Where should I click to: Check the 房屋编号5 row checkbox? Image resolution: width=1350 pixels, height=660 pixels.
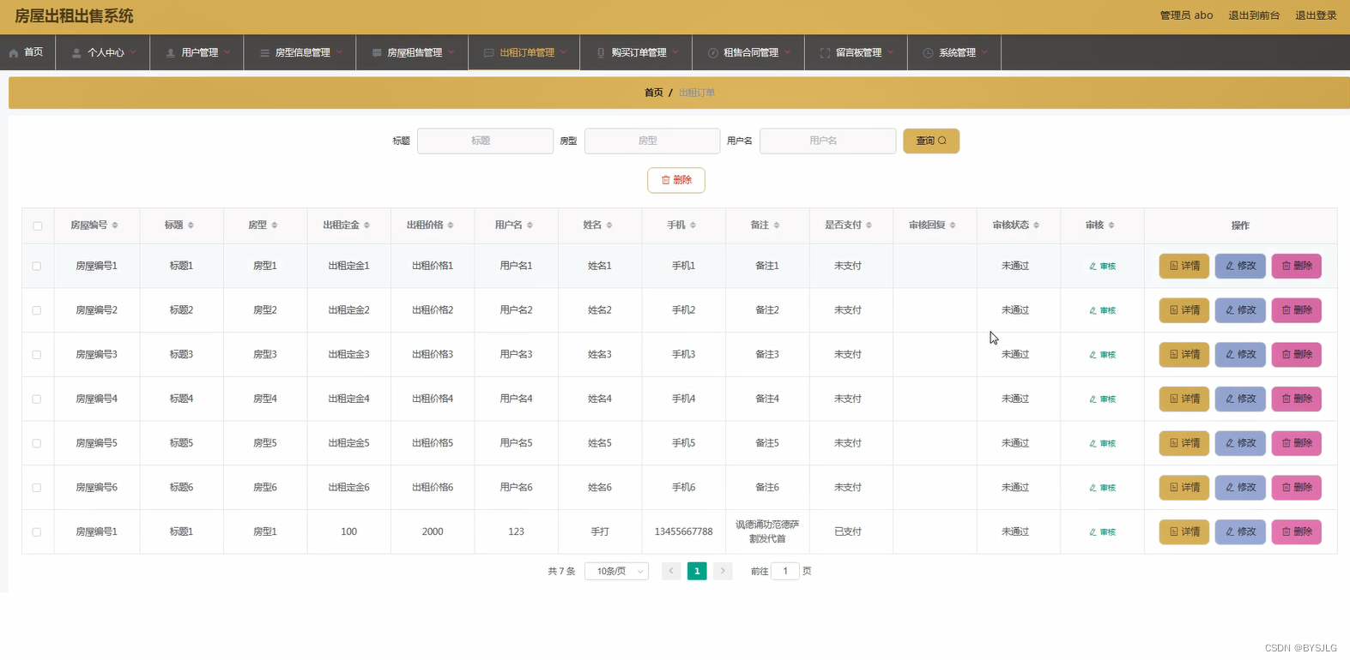36,443
